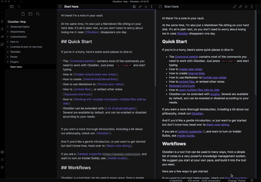Open the graph view ribbon icon
Image resolution: width=261 pixels, height=182 pixels.
tap(2, 29)
